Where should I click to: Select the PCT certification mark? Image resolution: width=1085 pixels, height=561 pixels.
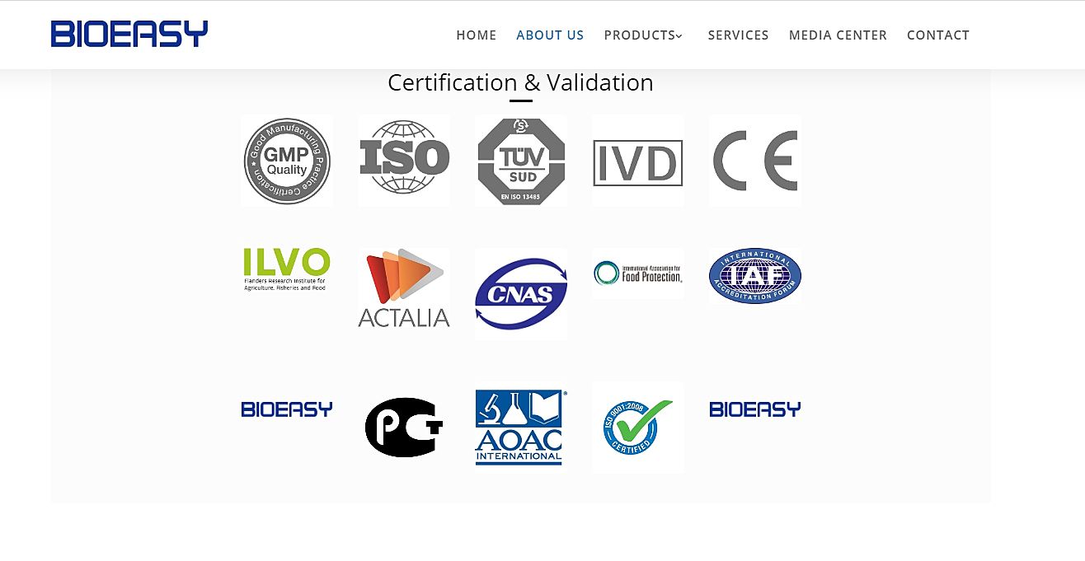click(x=404, y=427)
